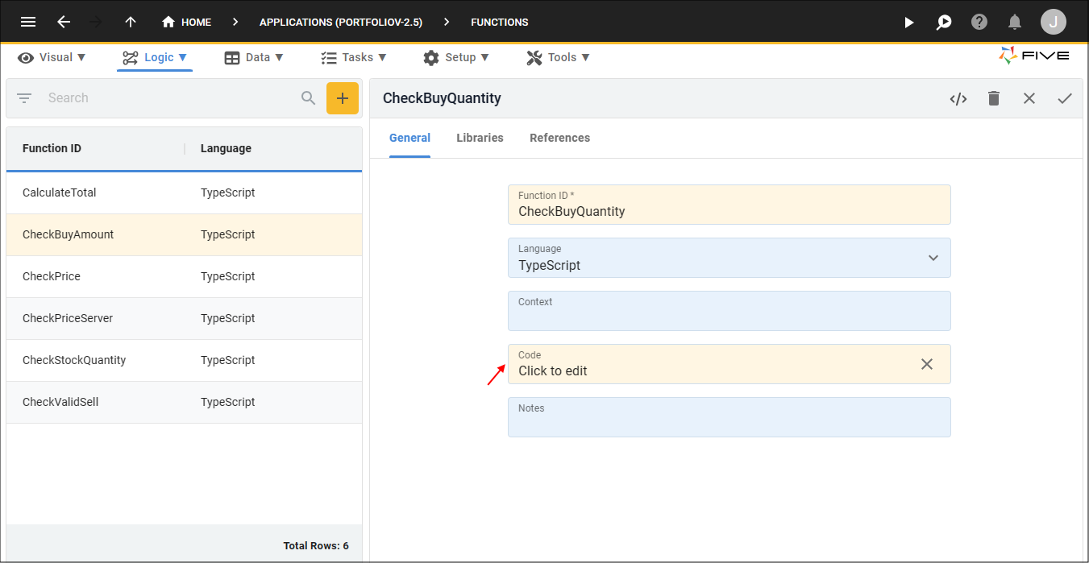
Task: Open the inspect/debug run icon
Action: click(x=944, y=22)
